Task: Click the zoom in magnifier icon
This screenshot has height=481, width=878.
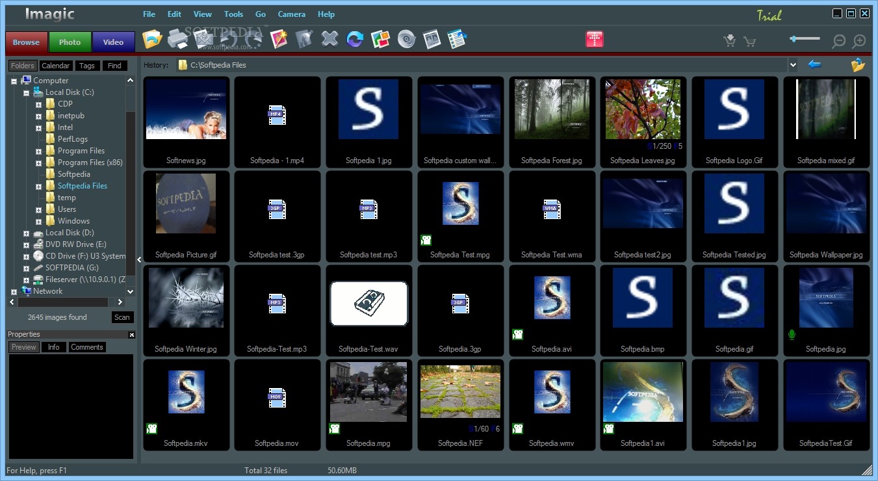Action: 859,42
